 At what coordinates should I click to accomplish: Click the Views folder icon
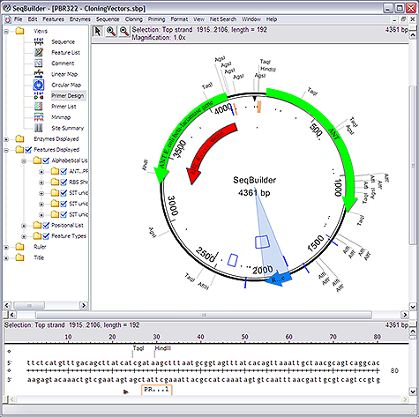[19, 31]
